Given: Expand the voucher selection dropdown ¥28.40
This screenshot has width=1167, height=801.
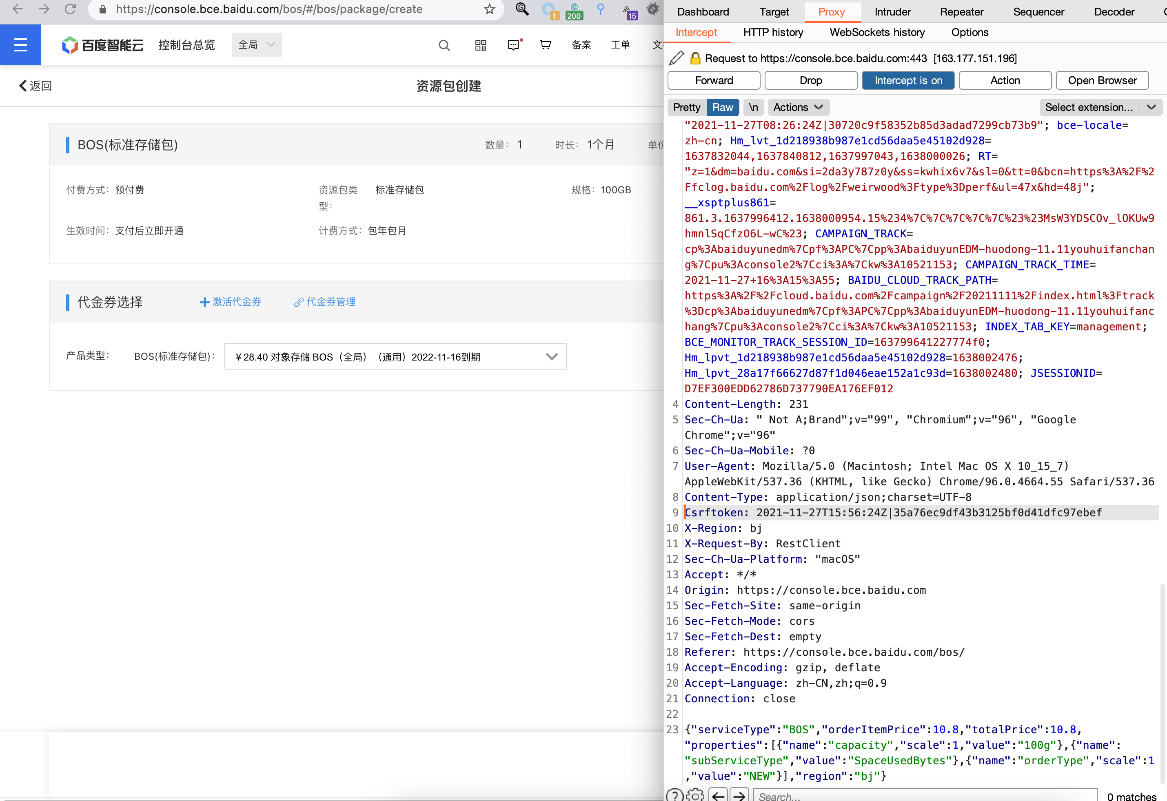Looking at the screenshot, I should click(396, 357).
